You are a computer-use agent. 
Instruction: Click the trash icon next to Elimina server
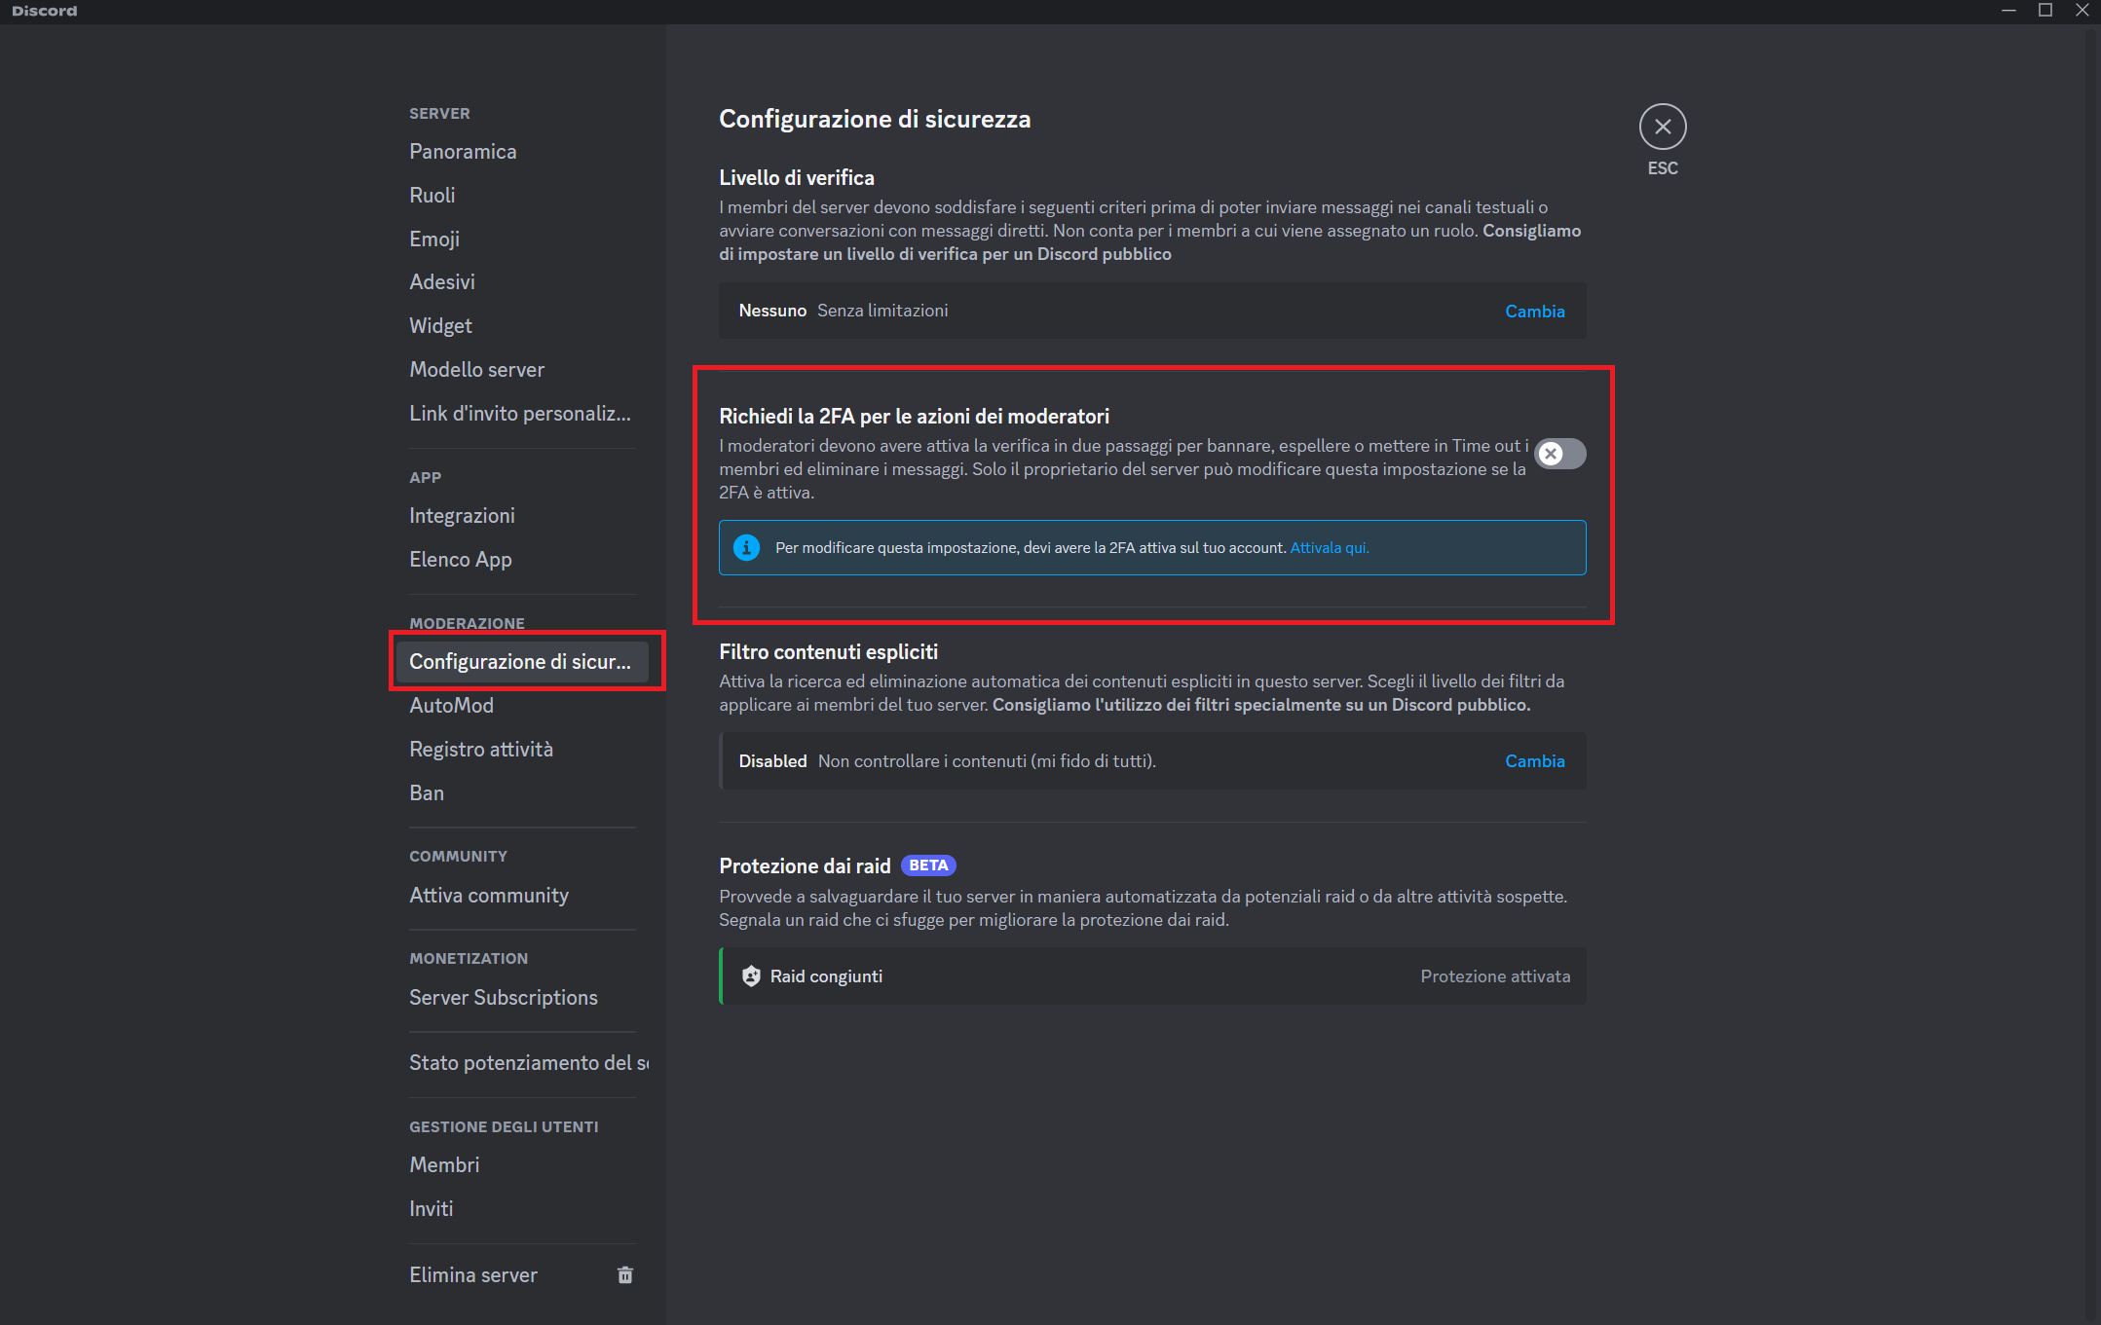tap(625, 1274)
